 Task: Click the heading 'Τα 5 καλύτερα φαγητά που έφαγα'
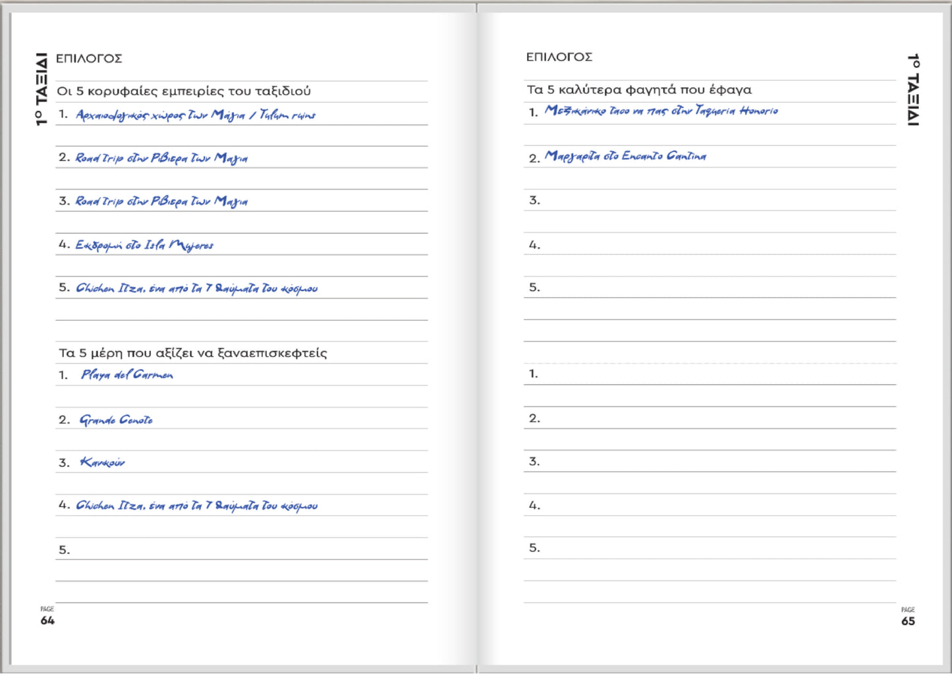pos(639,90)
